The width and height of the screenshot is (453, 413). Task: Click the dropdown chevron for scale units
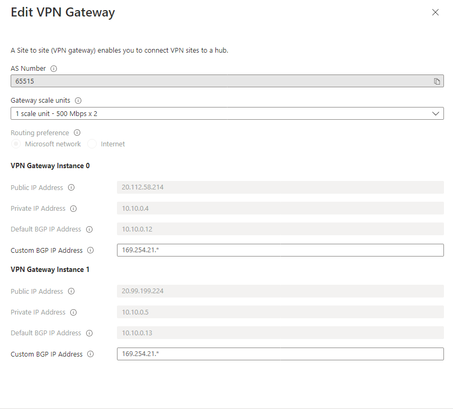pyautogui.click(x=435, y=114)
